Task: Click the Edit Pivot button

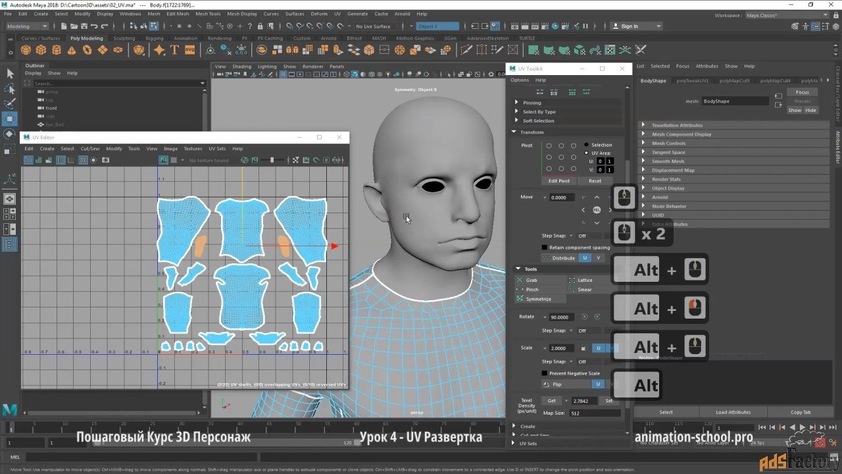Action: (559, 180)
